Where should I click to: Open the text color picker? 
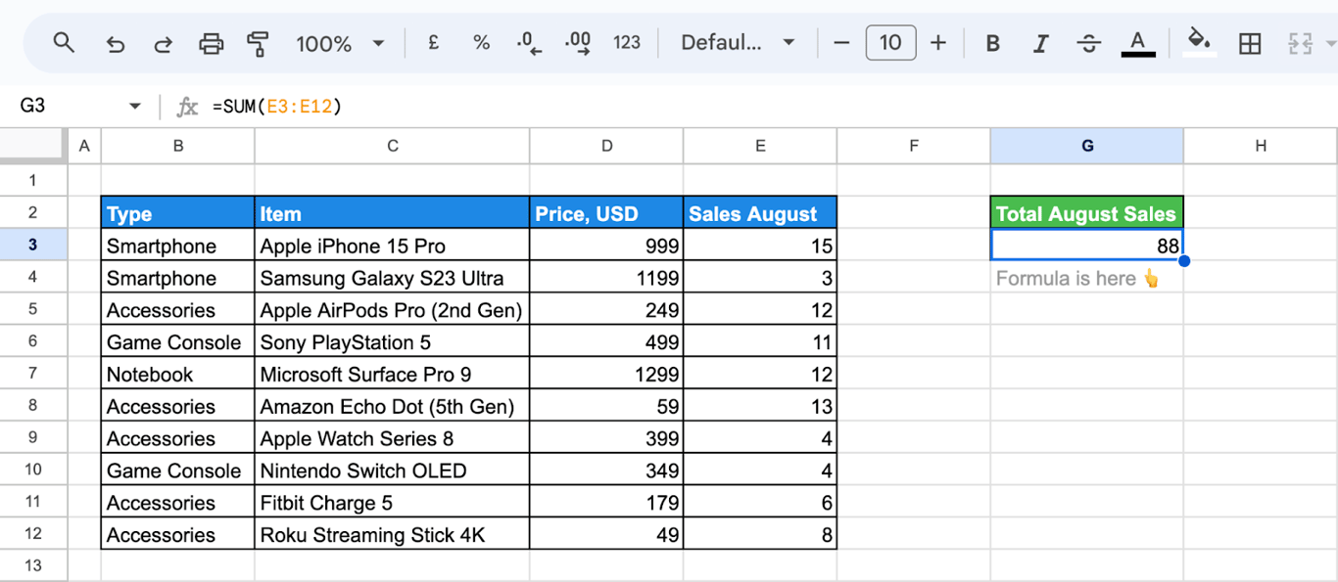coord(1137,43)
